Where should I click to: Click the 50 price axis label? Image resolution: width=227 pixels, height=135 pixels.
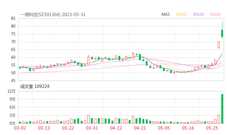[13, 73]
